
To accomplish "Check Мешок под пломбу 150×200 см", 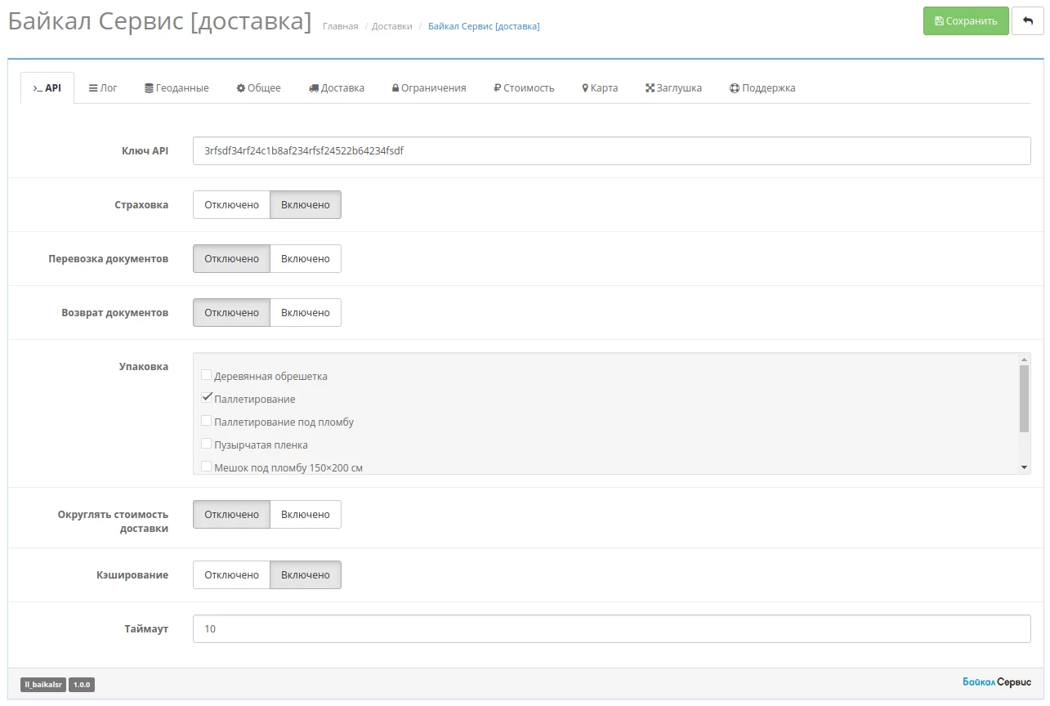I will tap(207, 467).
